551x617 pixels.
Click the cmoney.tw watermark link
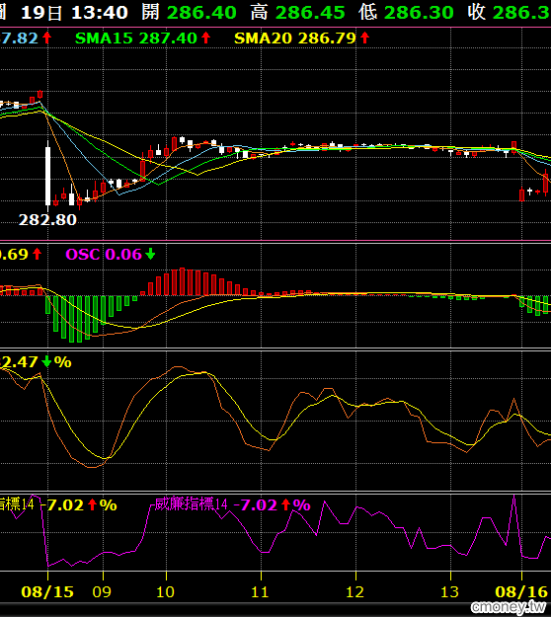coord(509,607)
